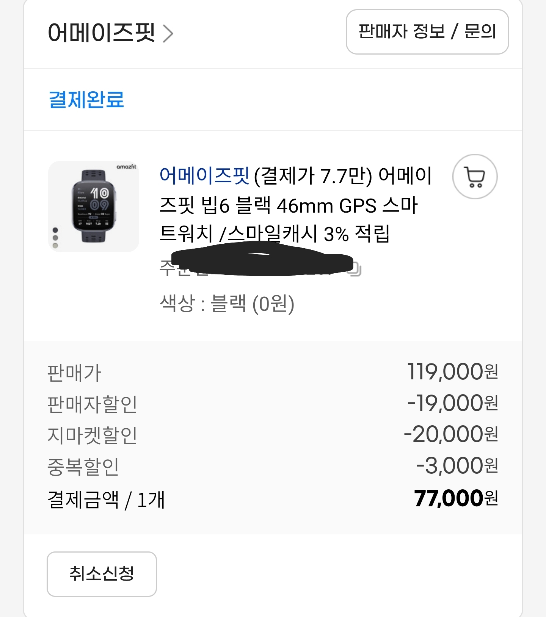Go to the 어메이즈핏 store name header
This screenshot has height=617, width=546.
101,33
